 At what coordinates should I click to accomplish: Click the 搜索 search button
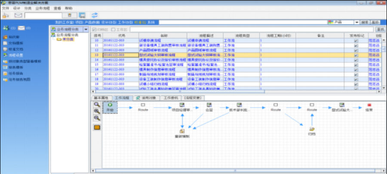click(x=365, y=22)
